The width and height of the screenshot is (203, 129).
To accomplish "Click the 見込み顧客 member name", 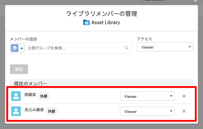I will (x=34, y=110).
